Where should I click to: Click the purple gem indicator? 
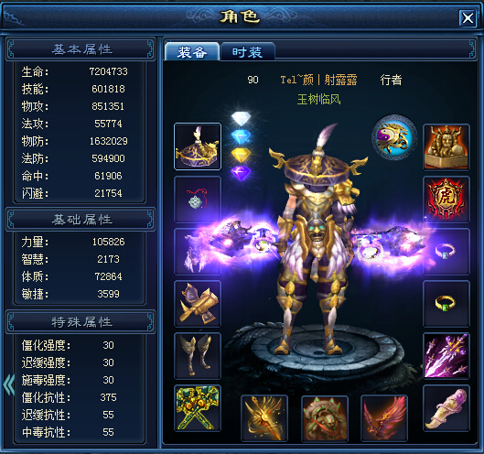point(242,172)
